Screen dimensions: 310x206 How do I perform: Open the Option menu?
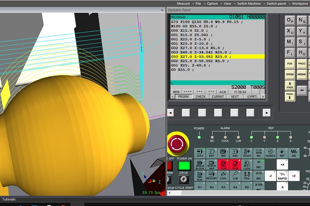(212, 4)
